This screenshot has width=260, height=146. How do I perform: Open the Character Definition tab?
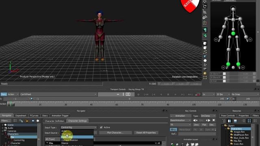point(54,121)
